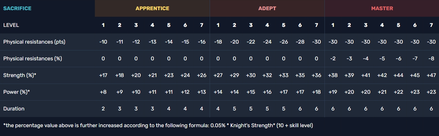Select the MASTER tier header

coord(382,9)
